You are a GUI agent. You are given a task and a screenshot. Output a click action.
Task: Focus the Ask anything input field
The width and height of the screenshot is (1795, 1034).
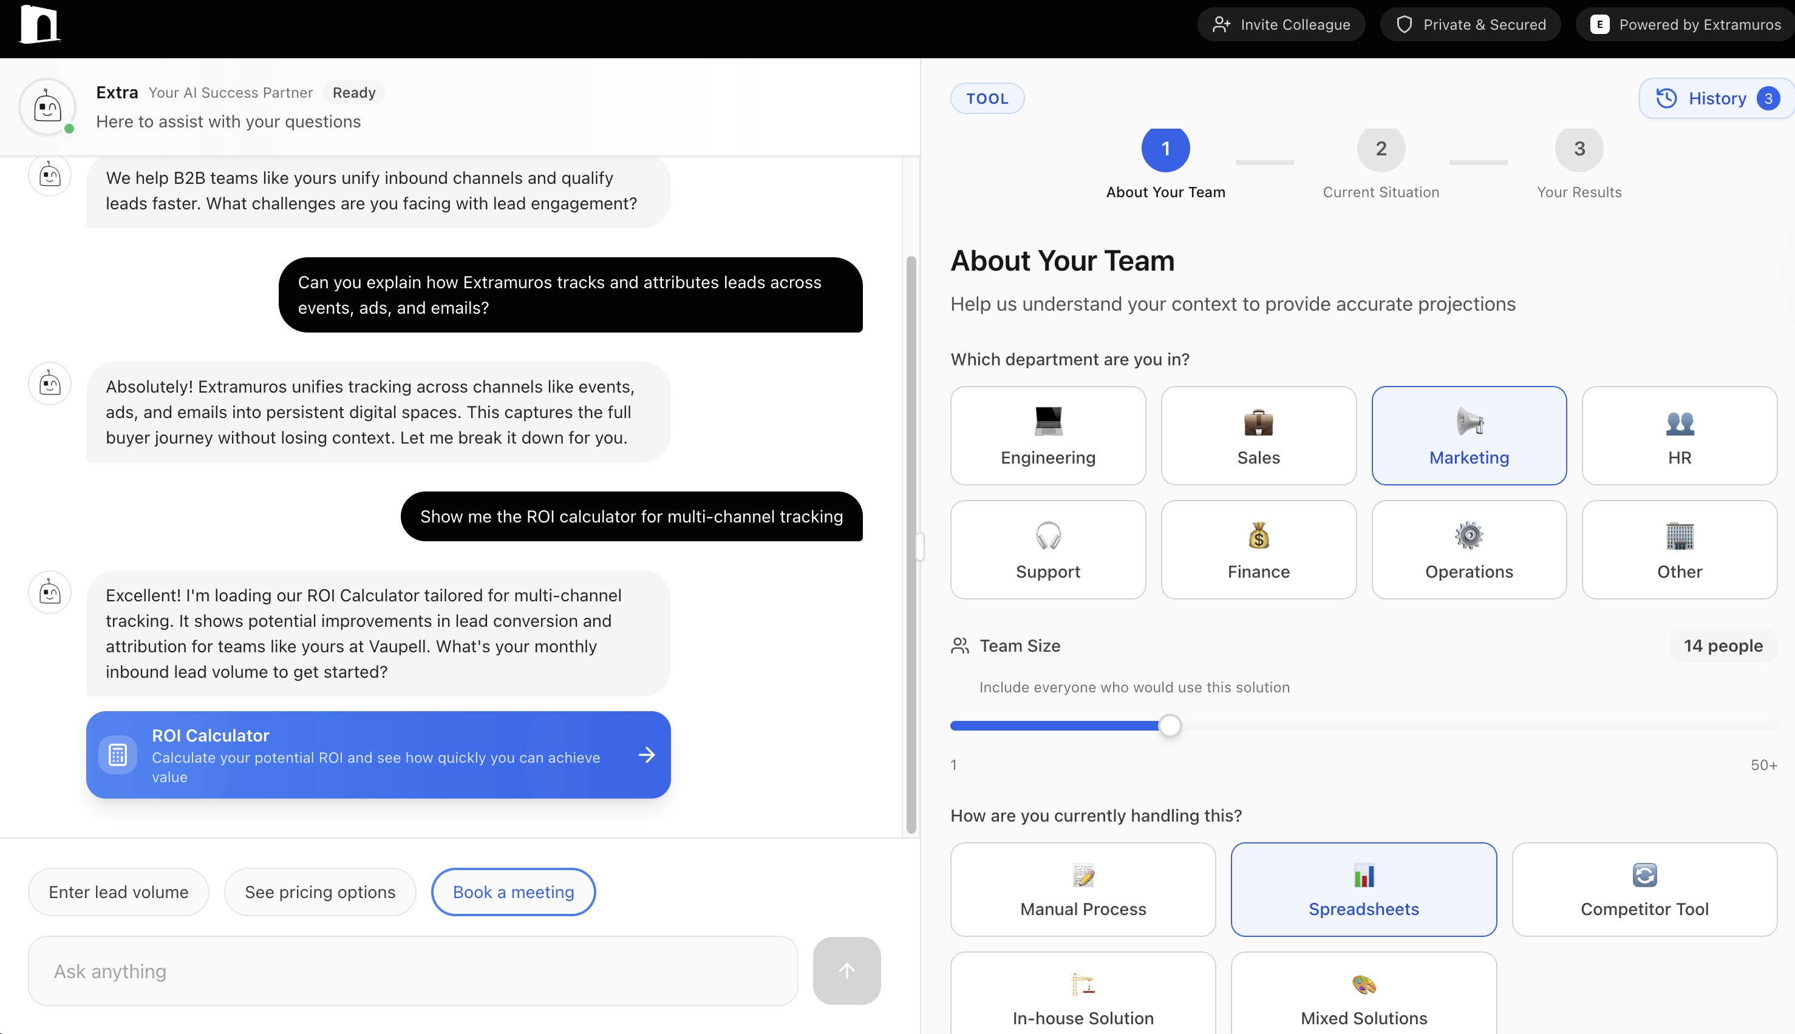412,971
